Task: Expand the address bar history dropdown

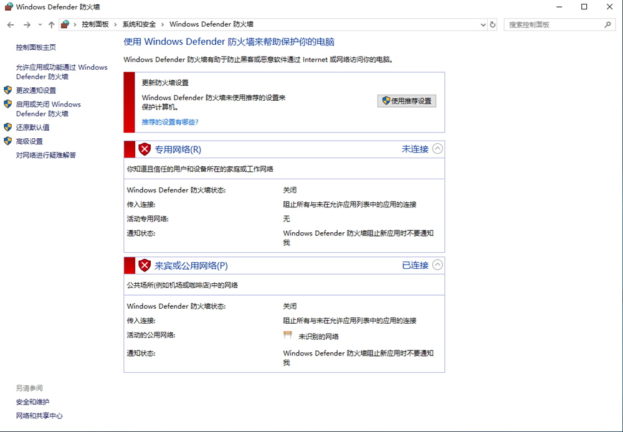Action: 483,25
